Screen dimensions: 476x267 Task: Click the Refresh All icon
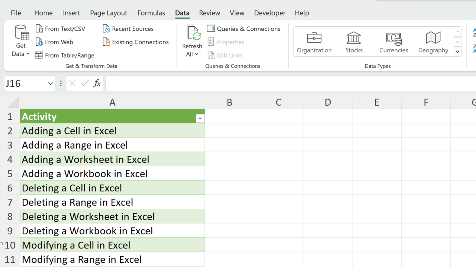click(x=193, y=33)
